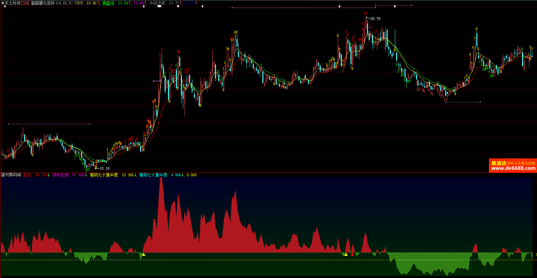Click the 10.18 low price marker

[104, 168]
